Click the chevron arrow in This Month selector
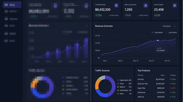This screenshot has width=183, height=102. pos(174,26)
